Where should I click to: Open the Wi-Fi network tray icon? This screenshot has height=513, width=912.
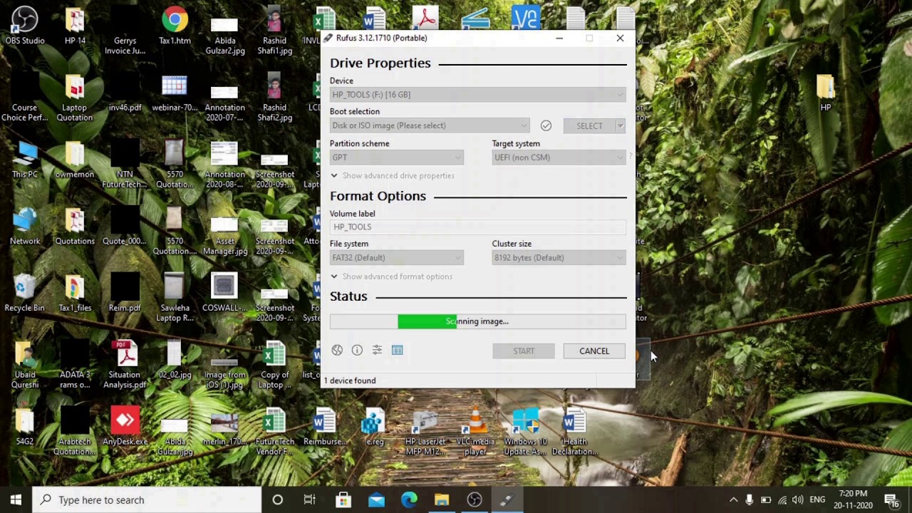pos(782,499)
